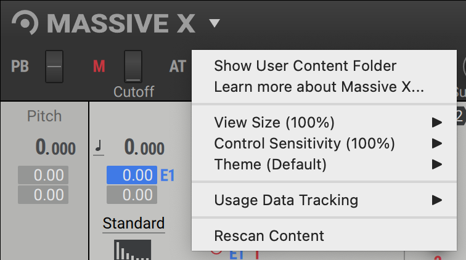
Task: Open Learn more about Massive X
Action: click(319, 87)
